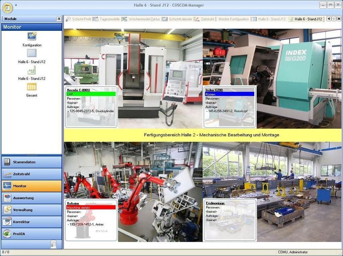Click the quick access toolbar dropdown arrow
This screenshot has height=256, width=343.
[16, 5]
